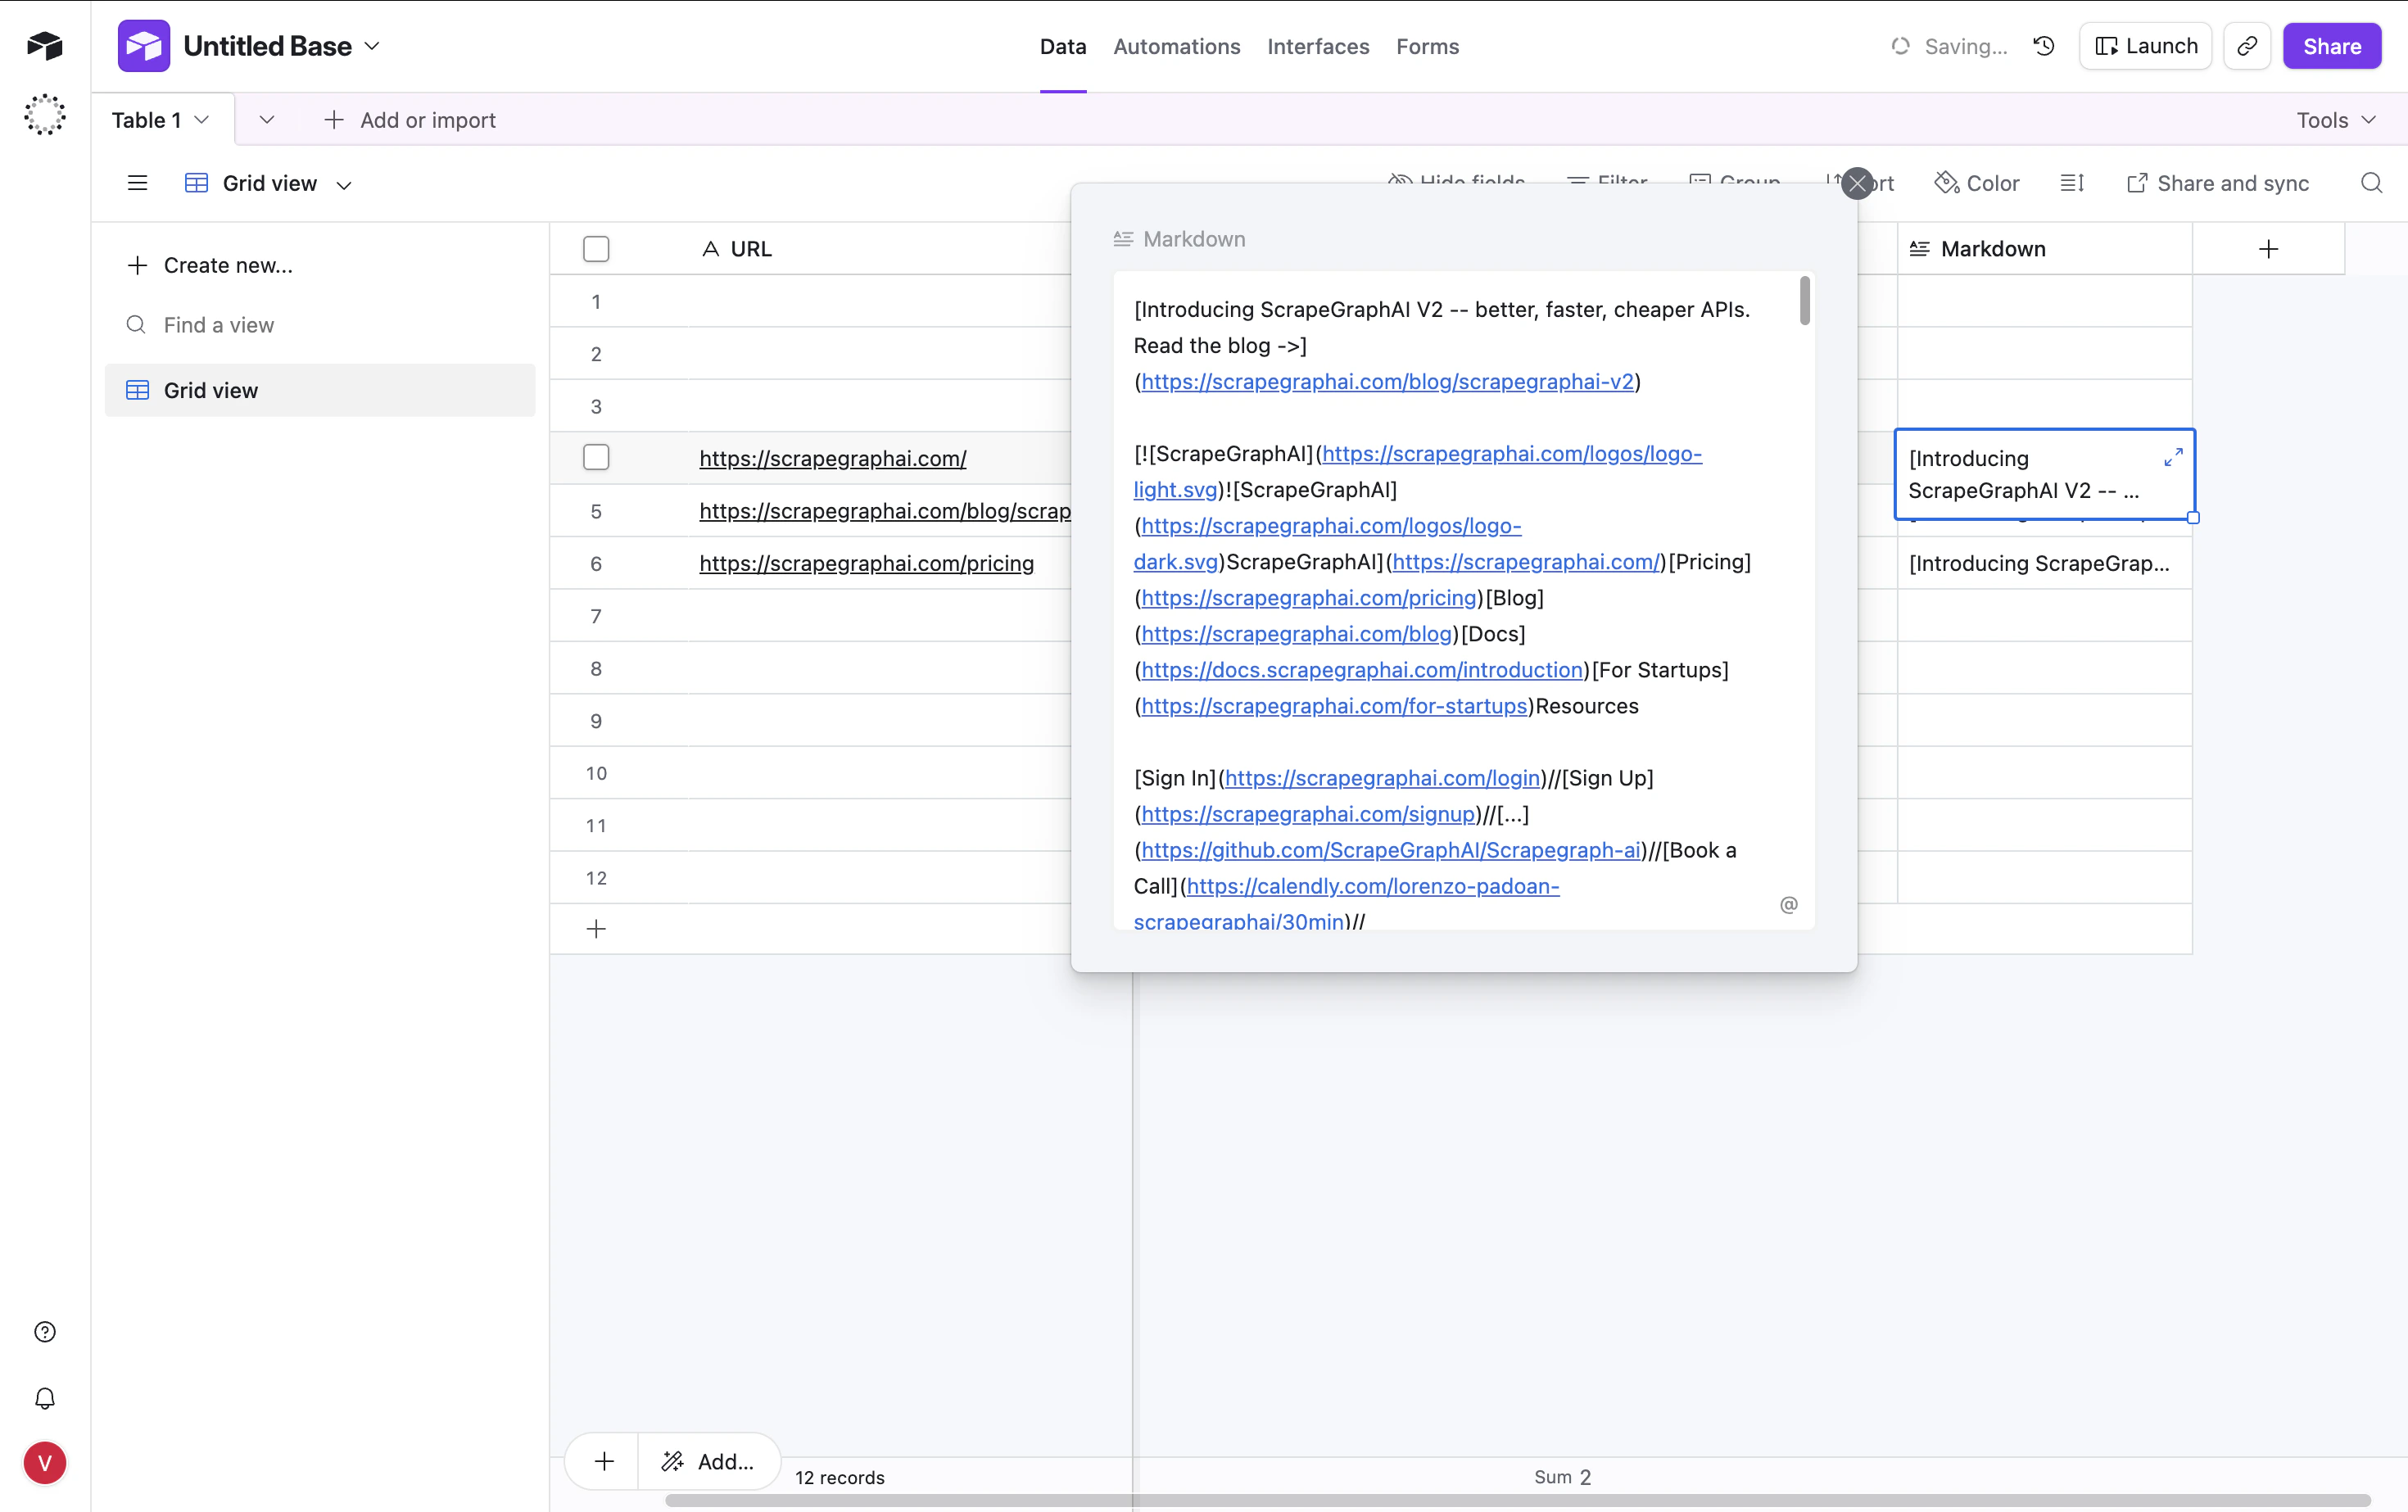Screen dimensions: 2408x1512
Task: Select all records header checkbox
Action: pyautogui.click(x=596, y=249)
